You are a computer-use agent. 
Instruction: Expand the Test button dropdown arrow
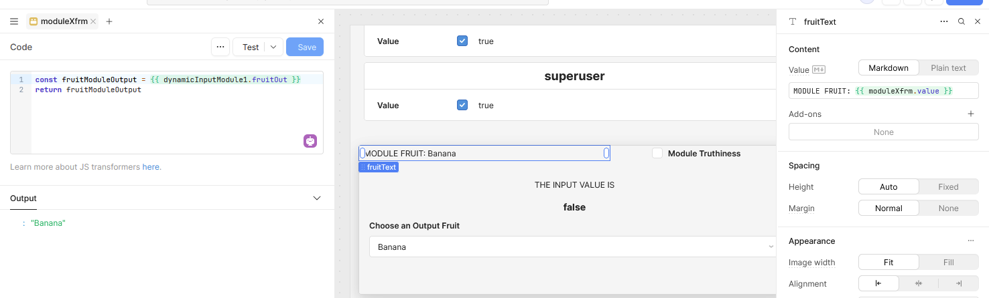coord(273,47)
